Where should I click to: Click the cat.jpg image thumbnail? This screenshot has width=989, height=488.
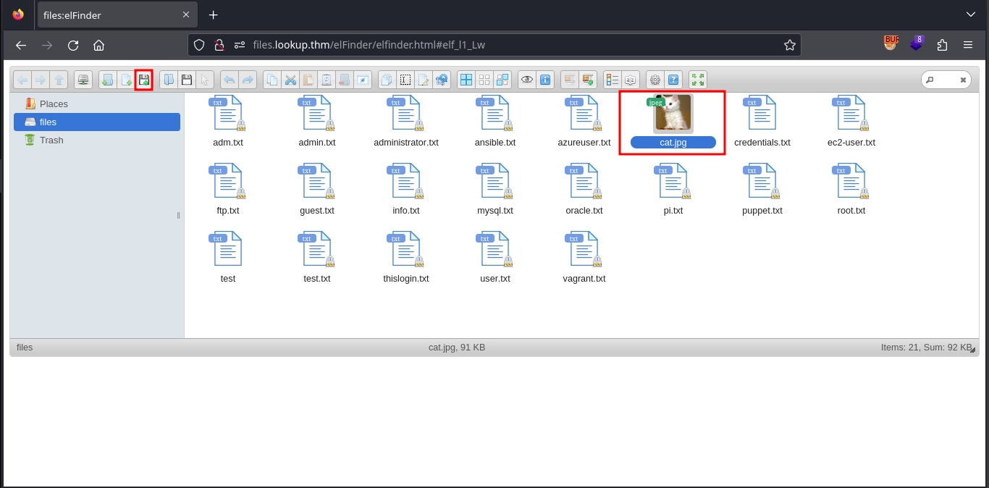point(673,114)
